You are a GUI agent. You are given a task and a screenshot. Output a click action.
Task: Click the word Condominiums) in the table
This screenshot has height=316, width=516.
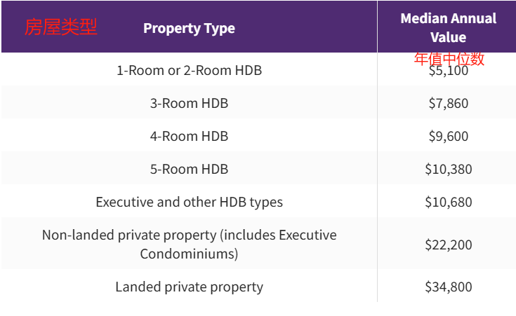[x=190, y=254]
